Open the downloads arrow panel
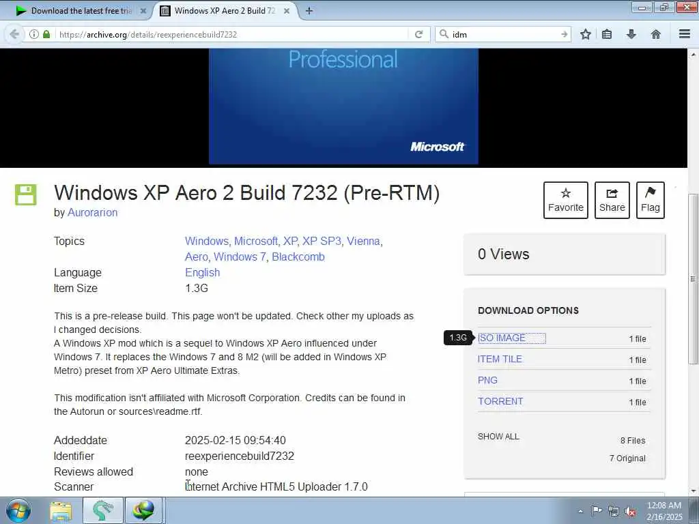The width and height of the screenshot is (699, 524). 631,34
